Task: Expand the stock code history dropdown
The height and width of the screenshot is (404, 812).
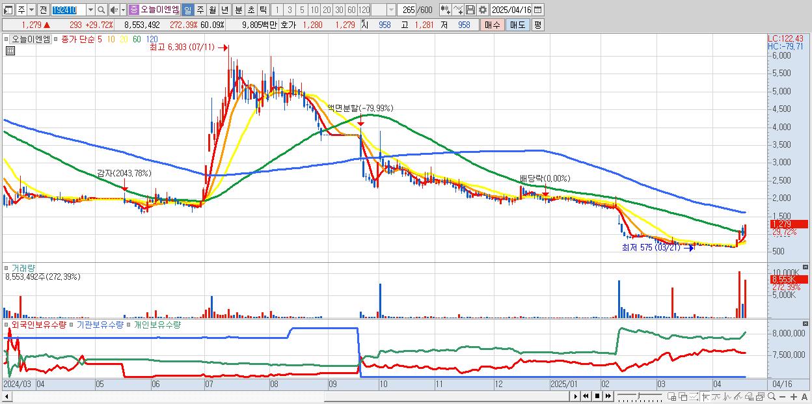Action: (x=90, y=10)
